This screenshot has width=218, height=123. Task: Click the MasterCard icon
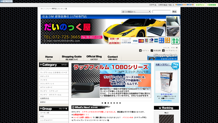tap(141, 41)
